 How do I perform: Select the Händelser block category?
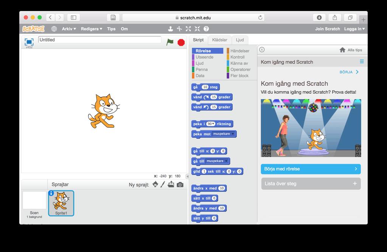[240, 51]
